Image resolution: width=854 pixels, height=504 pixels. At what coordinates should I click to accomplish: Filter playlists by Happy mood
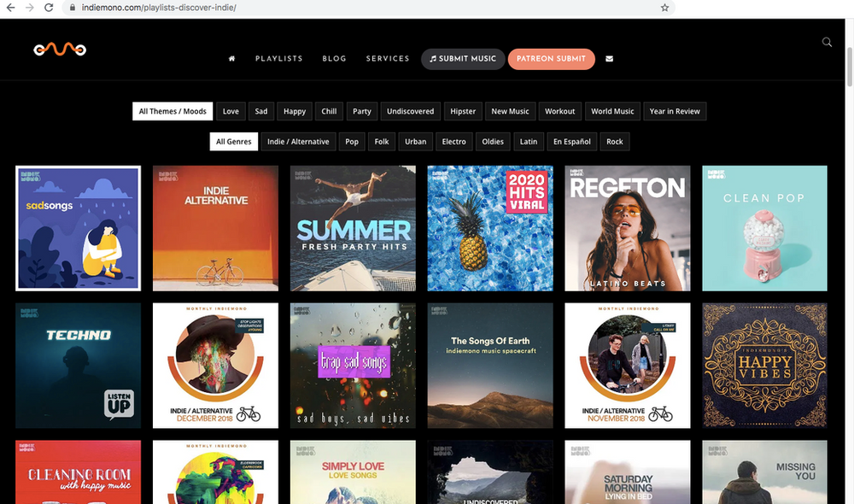click(x=295, y=111)
